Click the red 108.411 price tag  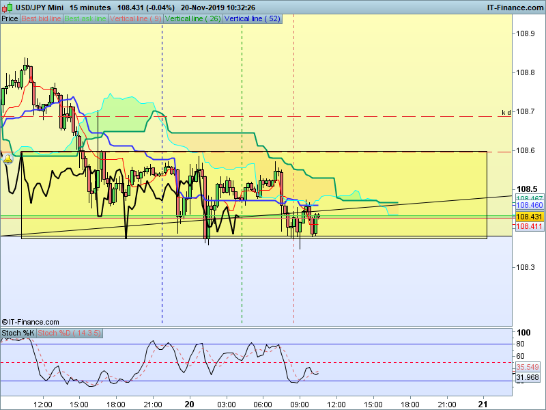(x=530, y=227)
